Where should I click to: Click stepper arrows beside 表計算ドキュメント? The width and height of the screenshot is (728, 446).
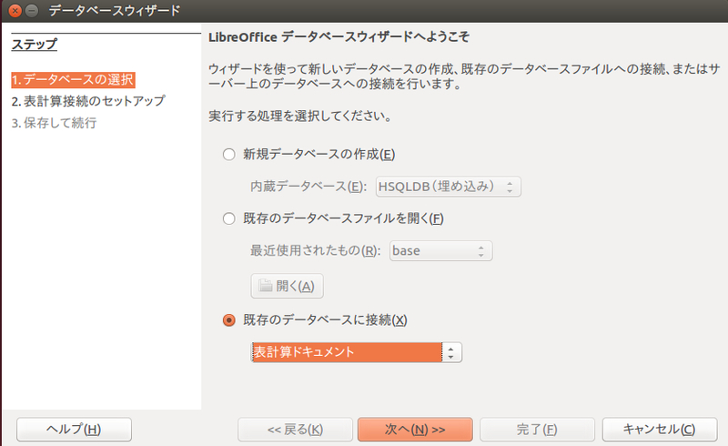450,352
